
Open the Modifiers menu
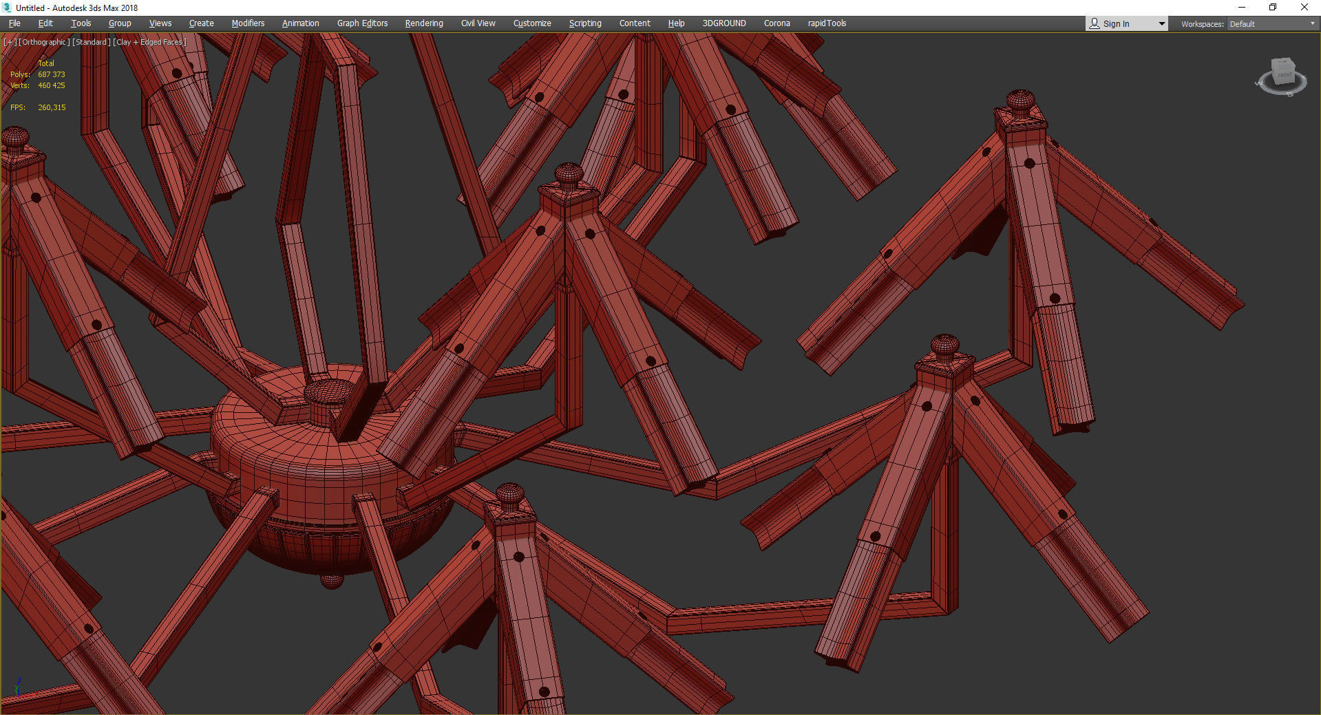tap(248, 23)
